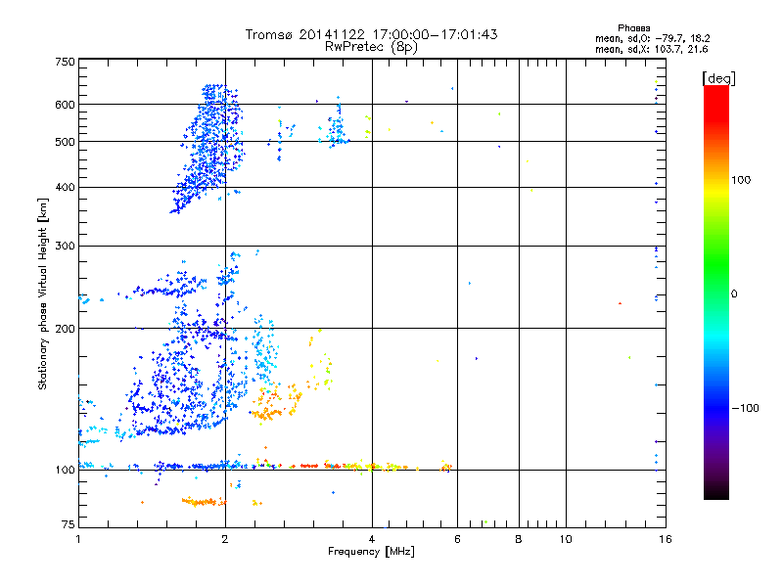783x587 pixels.
Task: Click the x-axis tick label '16'
Action: point(666,539)
